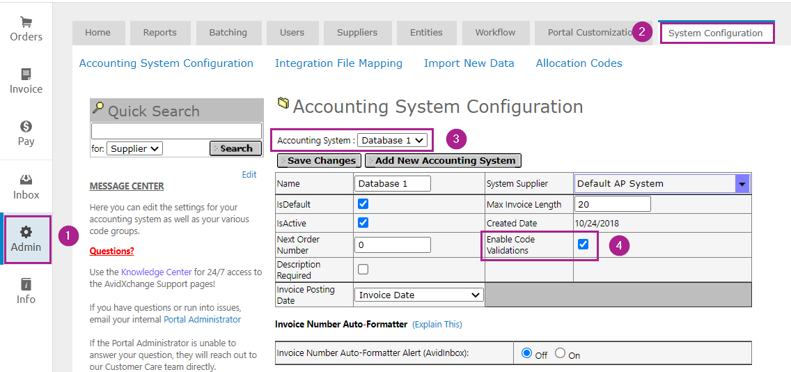Click the red Questions? heading
The image size is (791, 372).
pos(111,251)
